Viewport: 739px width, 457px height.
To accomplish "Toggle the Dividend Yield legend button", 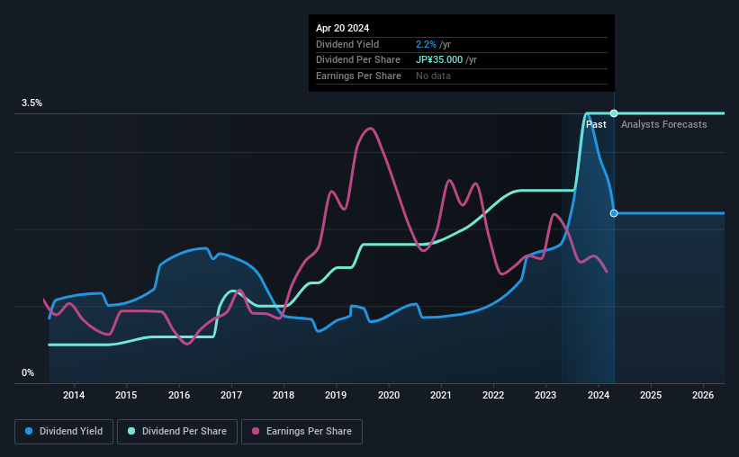I will [64, 432].
